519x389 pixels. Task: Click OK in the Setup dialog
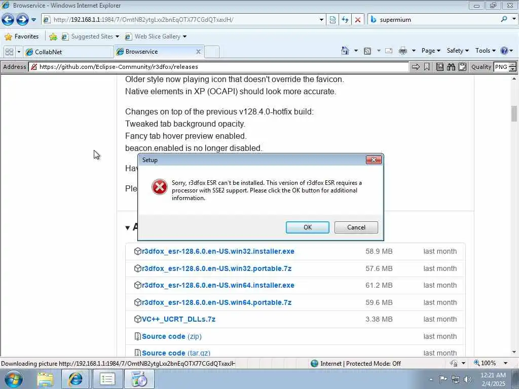(308, 227)
